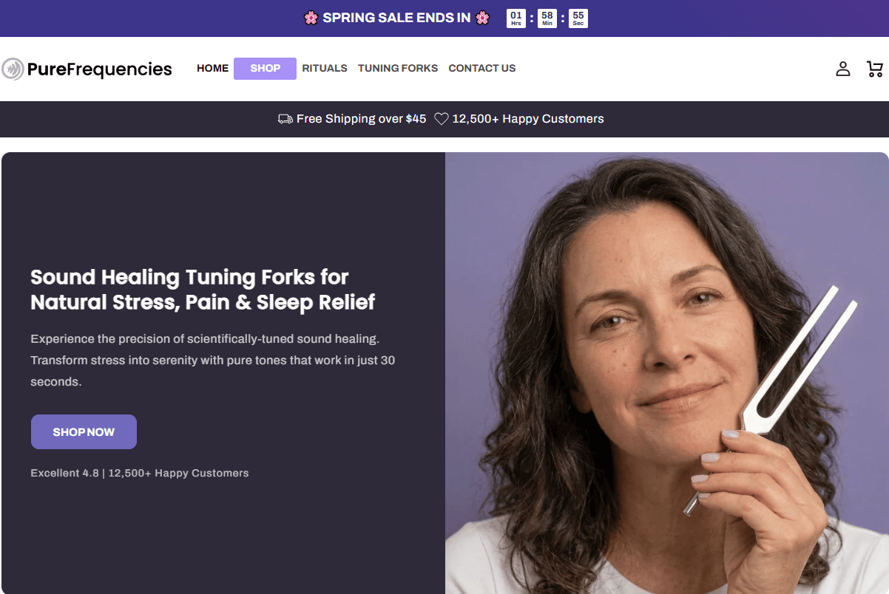This screenshot has width=889, height=594.
Task: Switch to the TUNING FORKS section
Action: click(x=397, y=68)
